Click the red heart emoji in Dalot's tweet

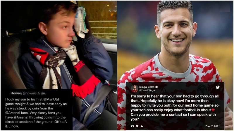pyautogui.click(x=213, y=110)
